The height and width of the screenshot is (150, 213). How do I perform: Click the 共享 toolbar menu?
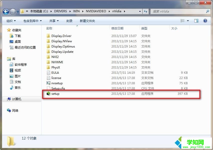(53, 21)
